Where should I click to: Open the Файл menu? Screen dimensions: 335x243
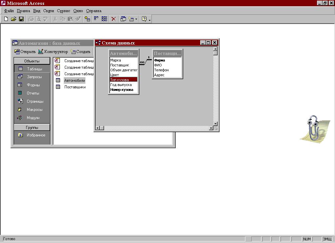(9, 11)
